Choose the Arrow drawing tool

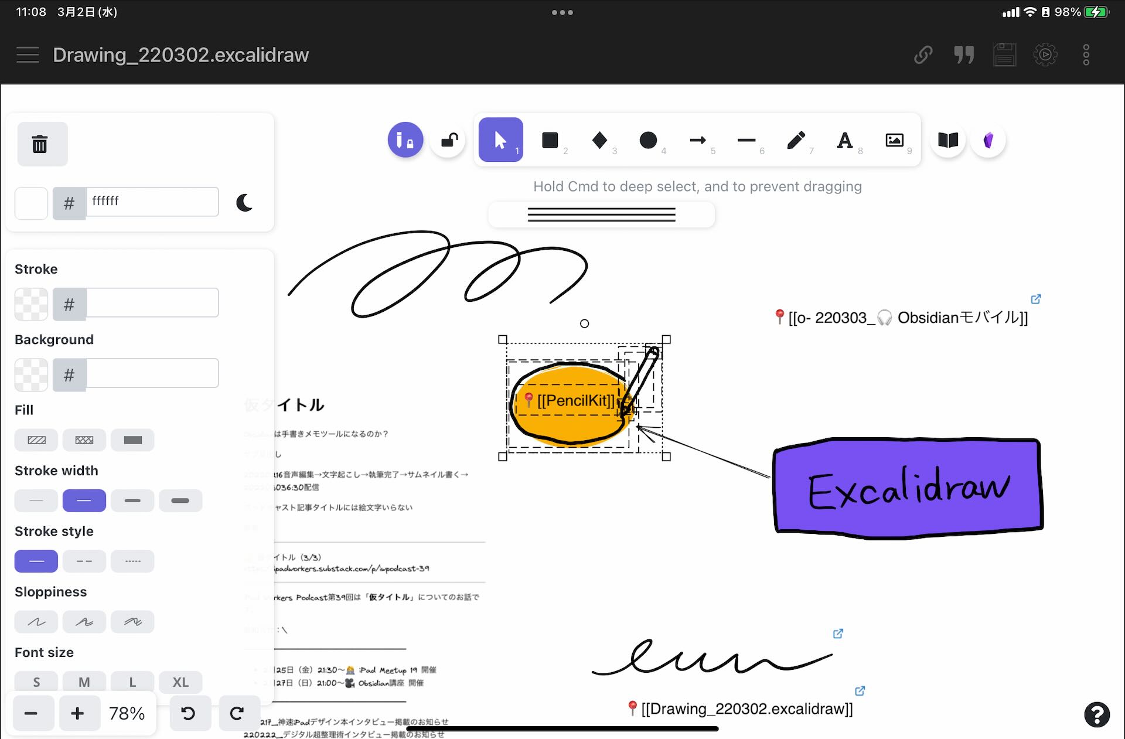pyautogui.click(x=697, y=140)
